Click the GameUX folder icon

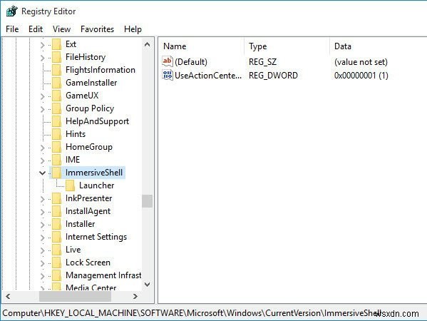[56, 96]
